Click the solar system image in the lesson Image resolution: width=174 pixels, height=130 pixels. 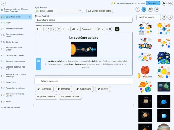(84, 49)
